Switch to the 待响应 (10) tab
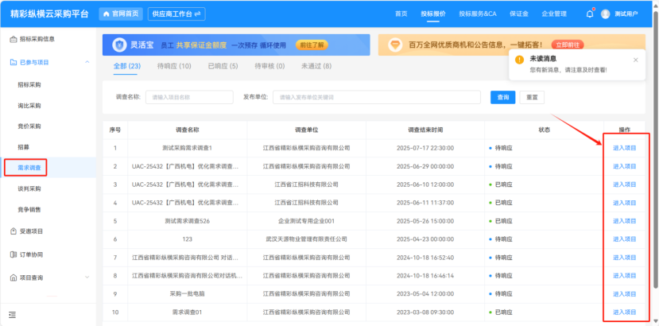659x326 pixels. pos(174,66)
